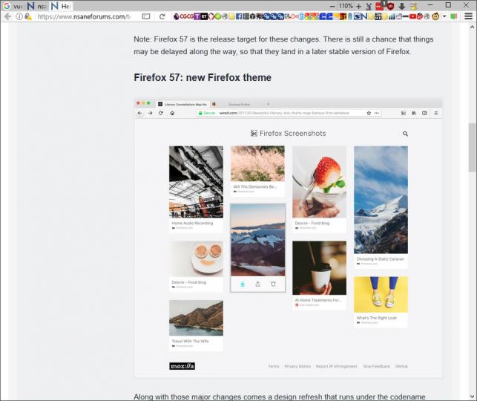
Task: Click the vertical scrollbar thumb
Action: tap(472, 147)
